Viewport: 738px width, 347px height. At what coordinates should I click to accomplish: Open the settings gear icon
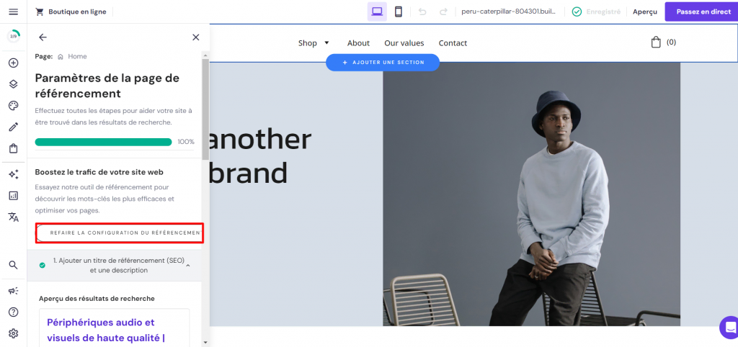point(13,333)
